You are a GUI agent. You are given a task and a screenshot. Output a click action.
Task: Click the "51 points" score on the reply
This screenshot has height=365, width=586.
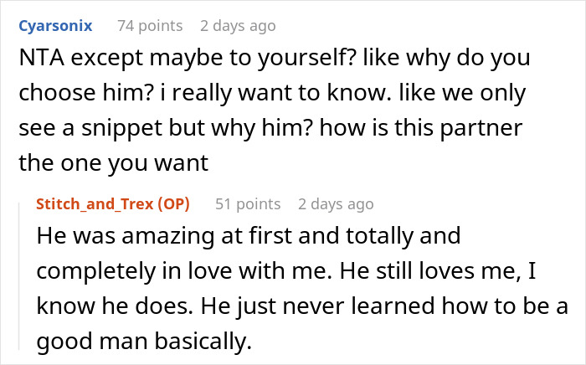(x=248, y=204)
